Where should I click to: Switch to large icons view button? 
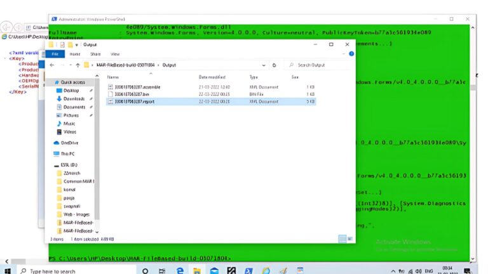[350, 238]
